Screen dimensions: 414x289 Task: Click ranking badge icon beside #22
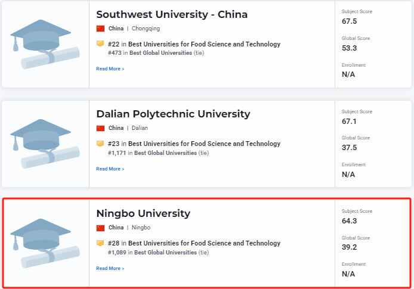pos(100,44)
